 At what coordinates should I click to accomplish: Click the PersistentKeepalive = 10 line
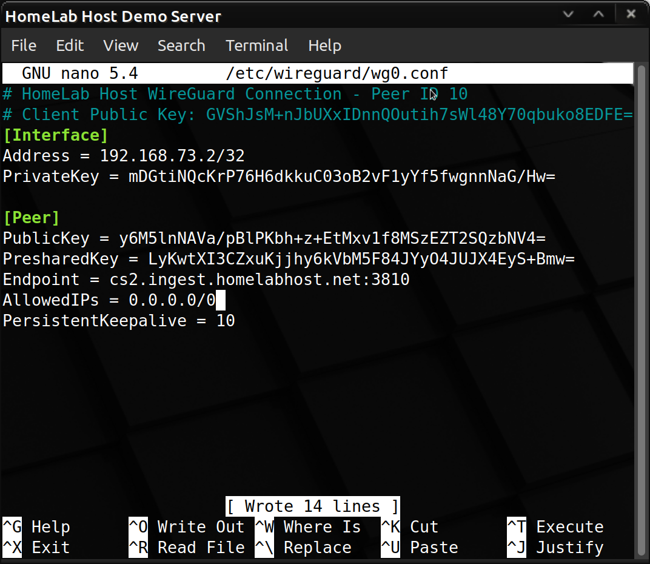click(119, 320)
